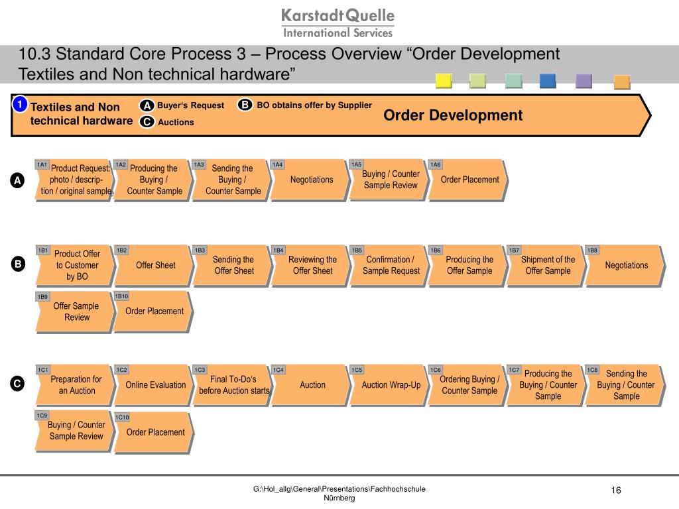Click the light green square in header
This screenshot has width=679, height=509.
[477, 81]
